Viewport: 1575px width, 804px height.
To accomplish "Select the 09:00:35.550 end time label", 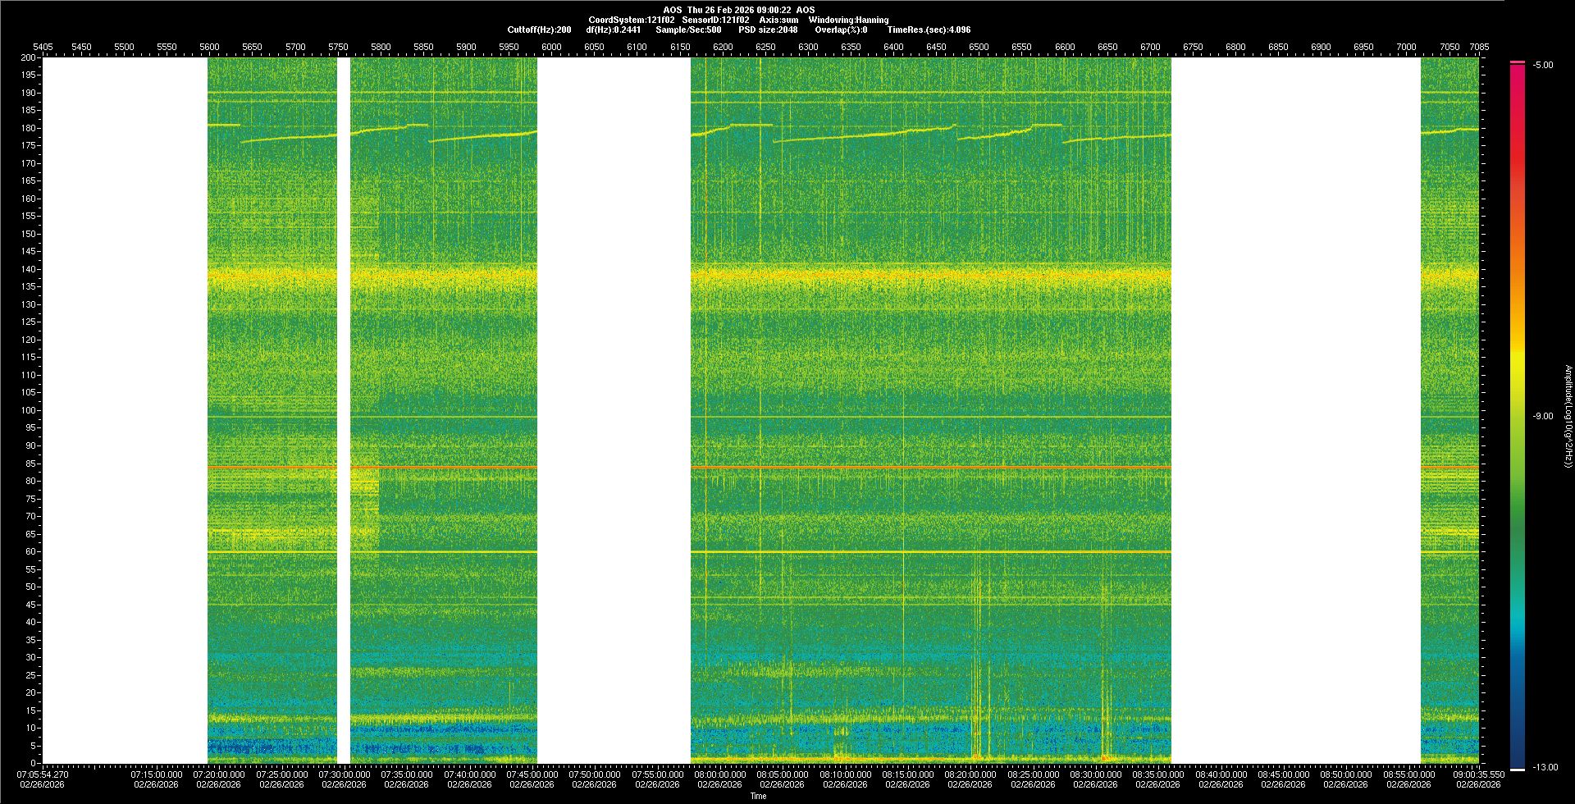I will [1478, 774].
